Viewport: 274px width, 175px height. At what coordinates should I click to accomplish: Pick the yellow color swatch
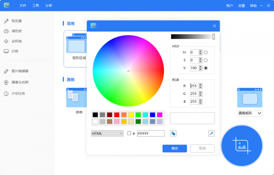[131, 115]
